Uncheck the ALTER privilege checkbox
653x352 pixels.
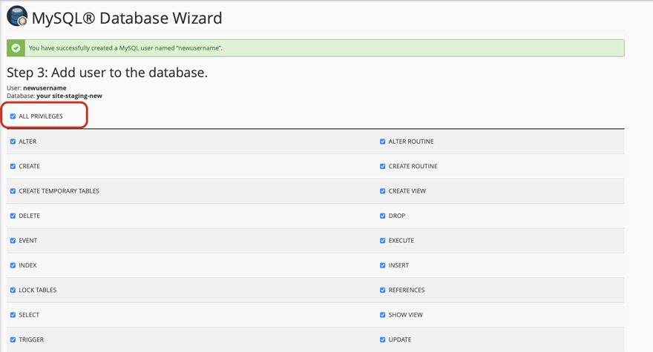(x=13, y=142)
